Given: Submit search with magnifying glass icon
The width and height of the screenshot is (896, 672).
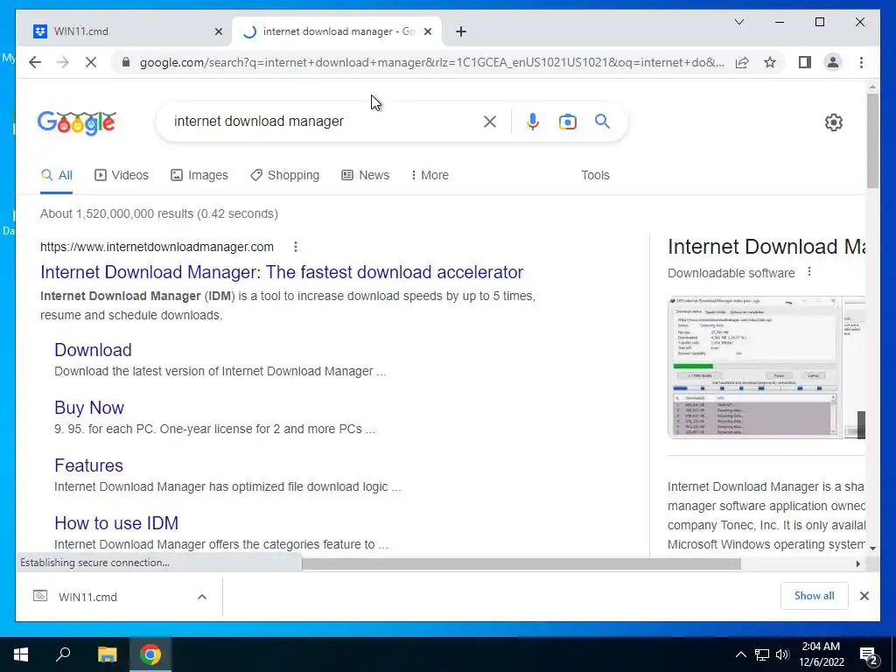Looking at the screenshot, I should pos(602,121).
